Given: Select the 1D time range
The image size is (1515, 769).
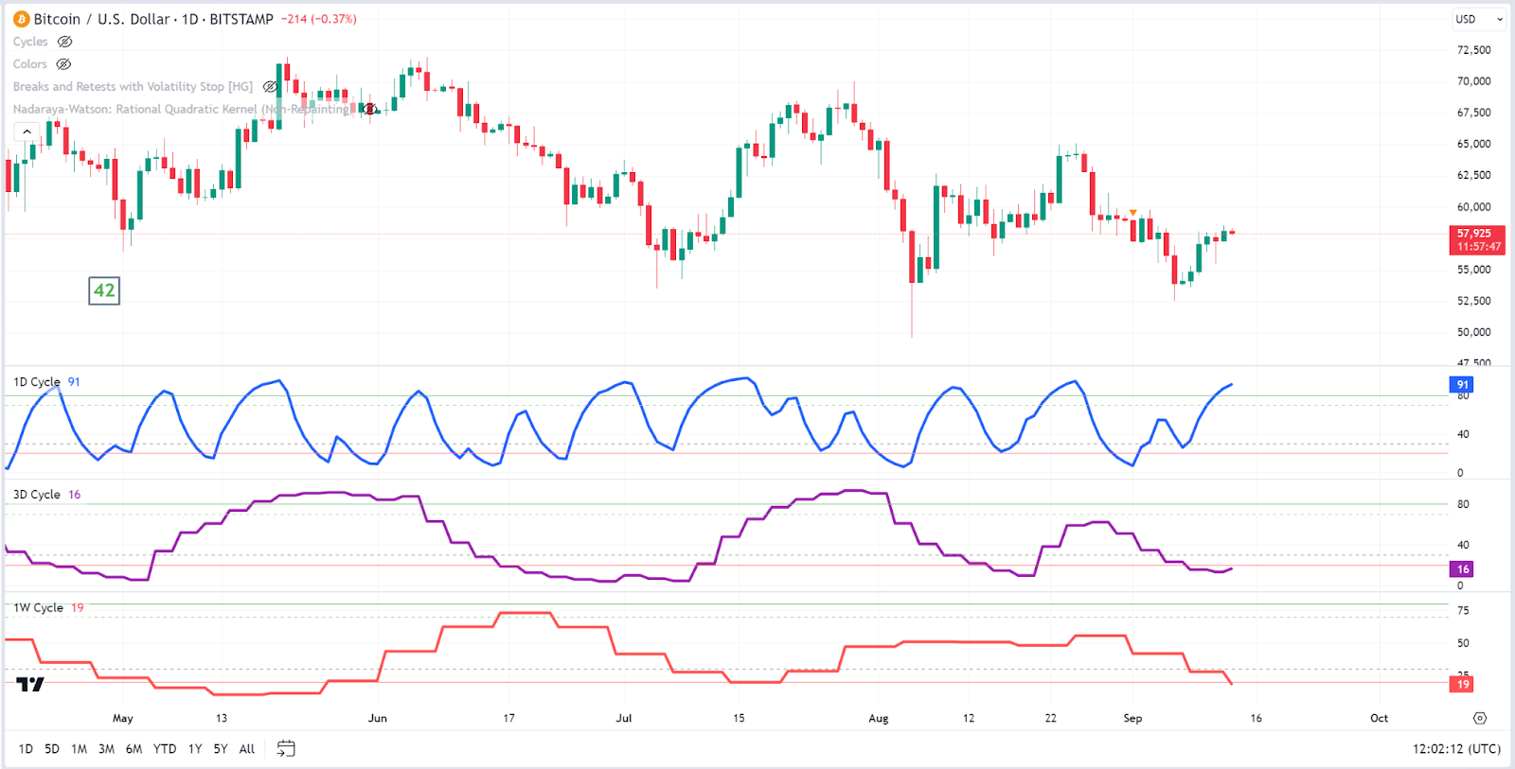Looking at the screenshot, I should point(26,748).
